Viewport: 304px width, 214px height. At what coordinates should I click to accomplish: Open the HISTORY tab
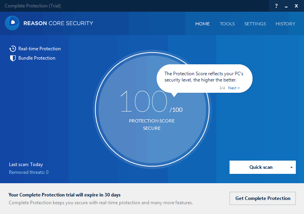285,24
